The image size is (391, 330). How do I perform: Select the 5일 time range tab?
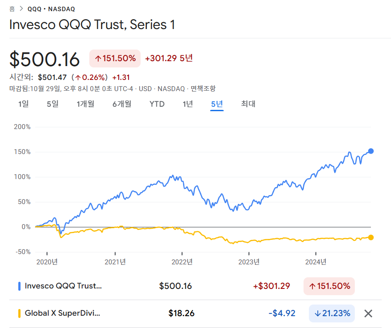(53, 104)
